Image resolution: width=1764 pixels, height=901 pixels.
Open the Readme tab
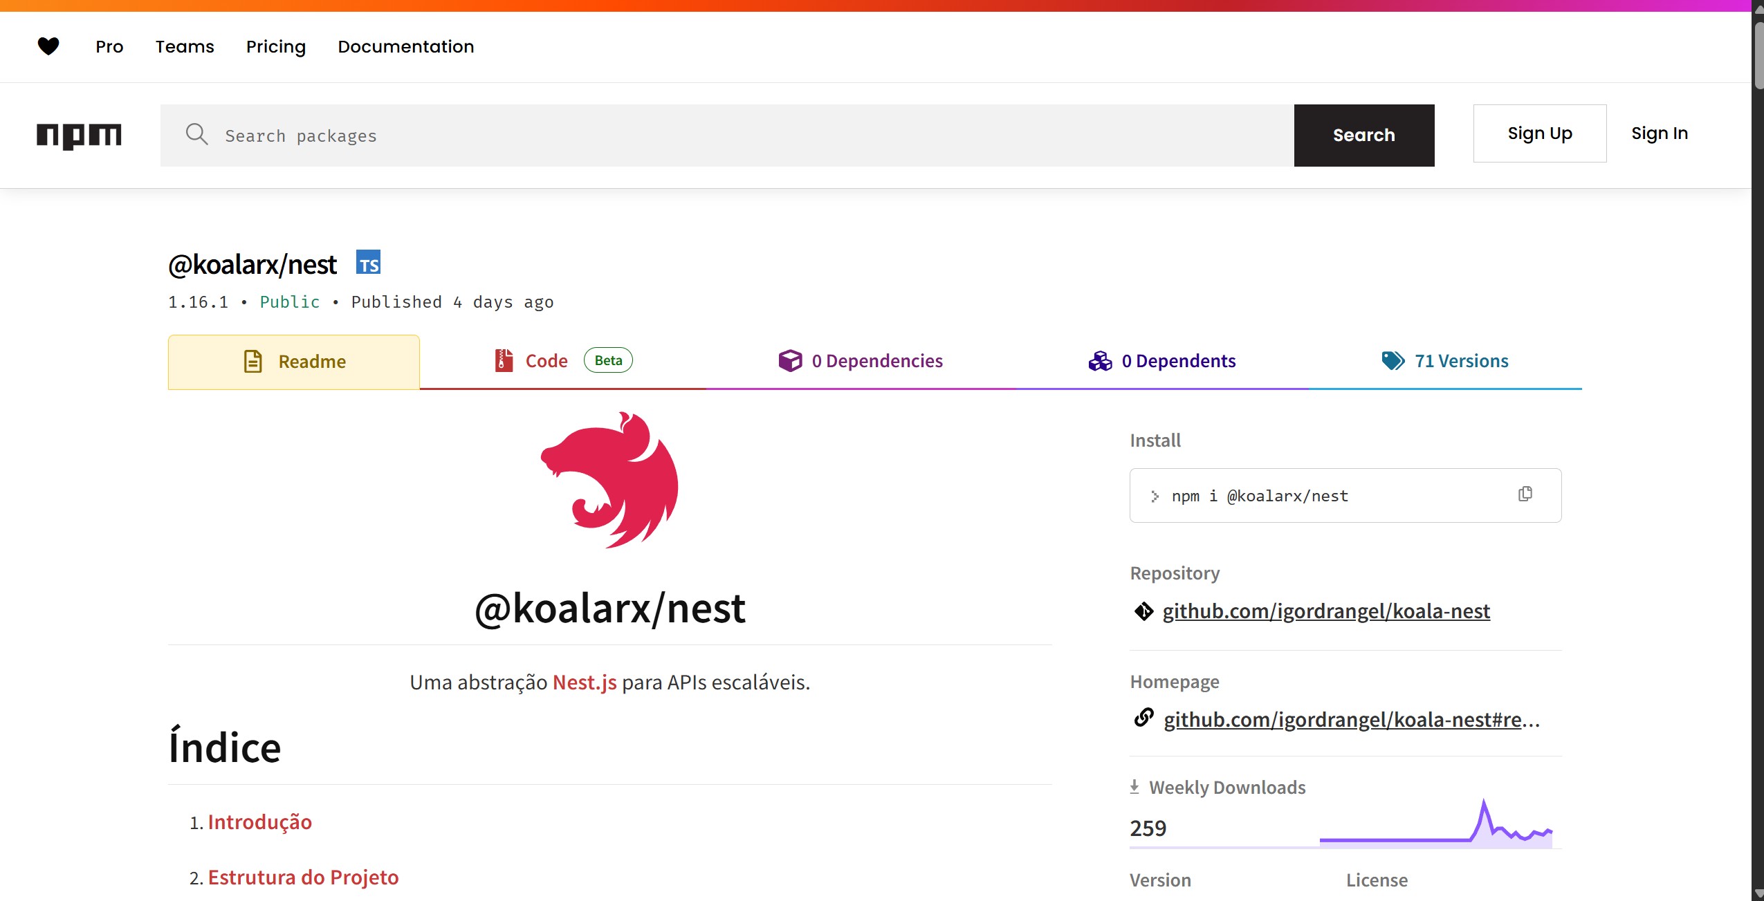coord(294,362)
